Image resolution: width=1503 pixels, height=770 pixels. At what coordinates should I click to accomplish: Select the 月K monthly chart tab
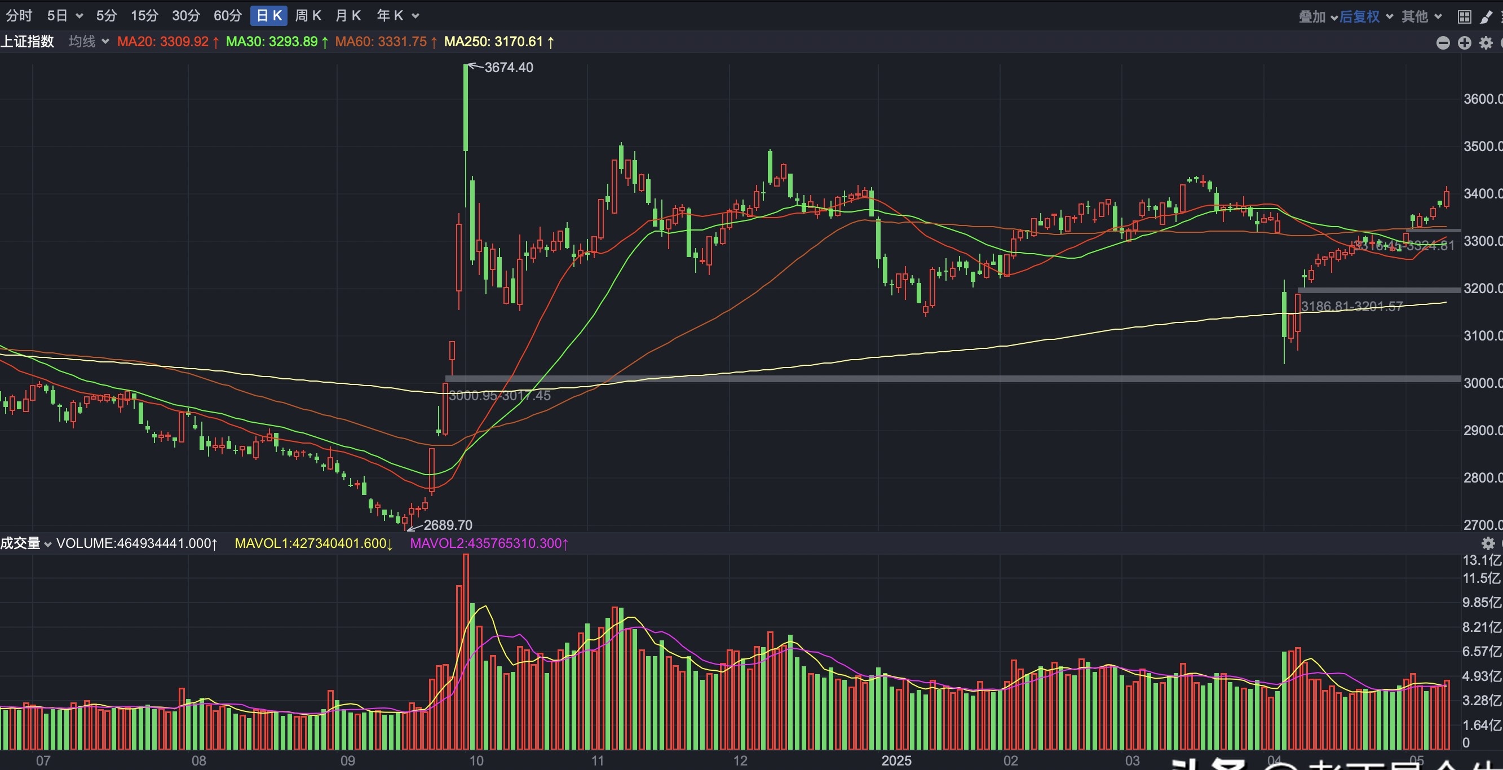[x=348, y=16]
